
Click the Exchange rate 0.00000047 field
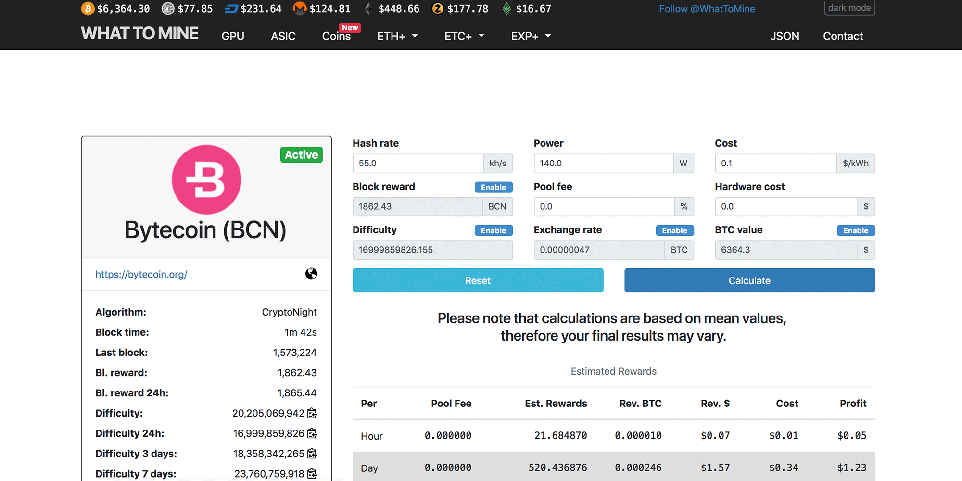point(599,250)
